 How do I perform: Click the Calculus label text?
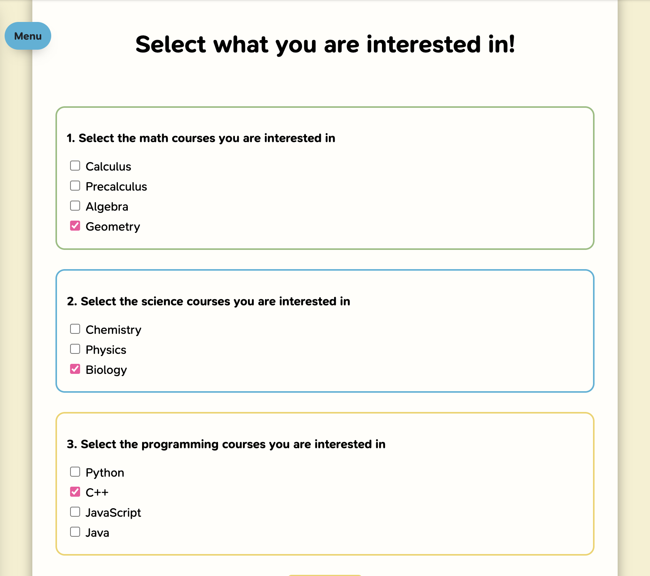coord(108,166)
